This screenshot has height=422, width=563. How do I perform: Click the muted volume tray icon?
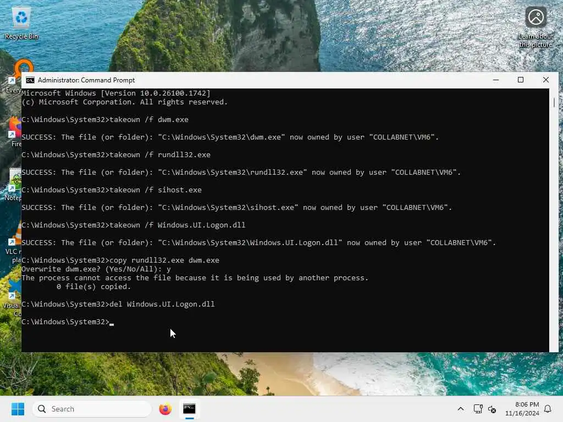coord(492,409)
